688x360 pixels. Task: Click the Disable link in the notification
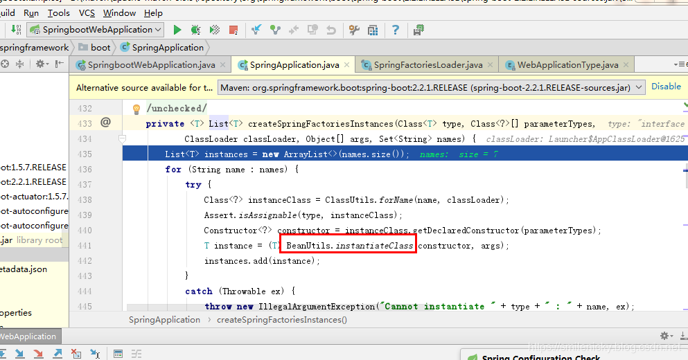[x=666, y=87]
